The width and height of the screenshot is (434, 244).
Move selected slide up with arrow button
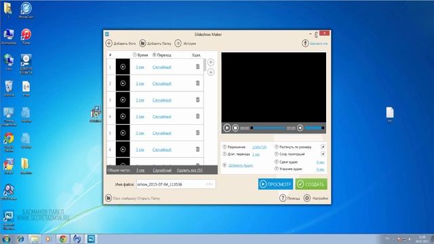(211, 62)
